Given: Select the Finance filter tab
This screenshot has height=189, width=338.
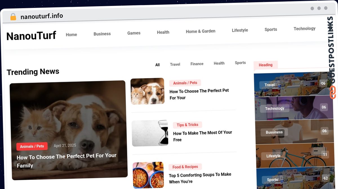Looking at the screenshot, I should (197, 64).
